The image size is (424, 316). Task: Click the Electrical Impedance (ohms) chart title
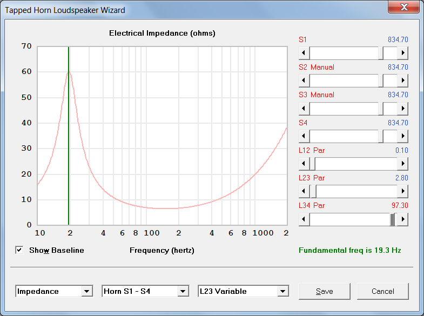pos(162,33)
